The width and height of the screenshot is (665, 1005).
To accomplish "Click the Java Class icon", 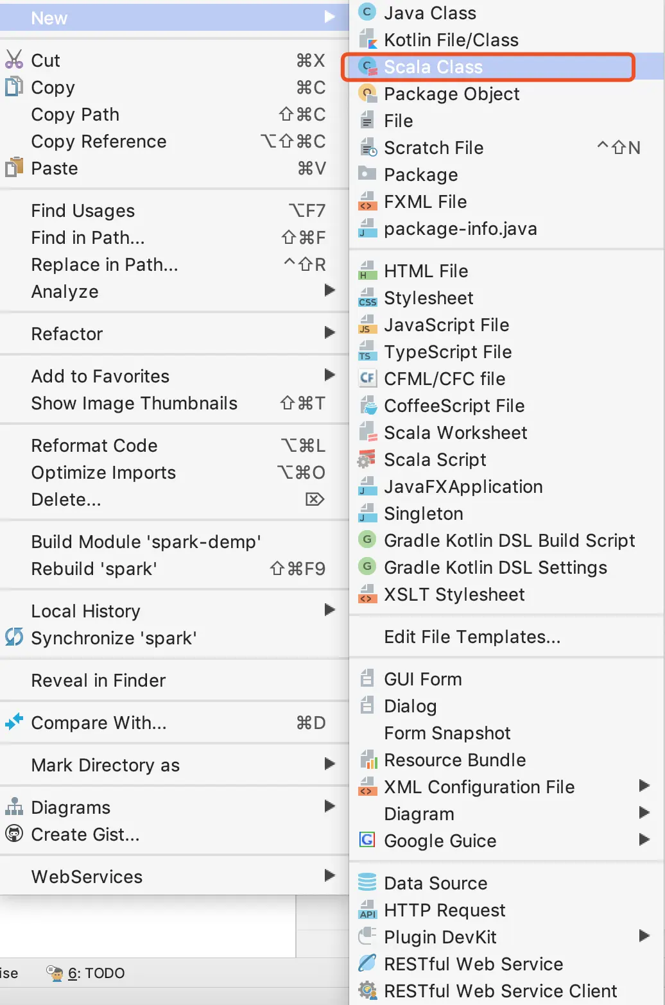I will pyautogui.click(x=367, y=13).
